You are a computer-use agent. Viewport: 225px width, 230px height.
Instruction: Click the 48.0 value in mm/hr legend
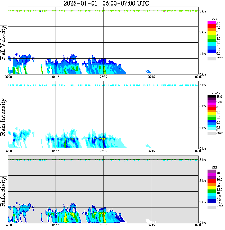(x=219, y=97)
